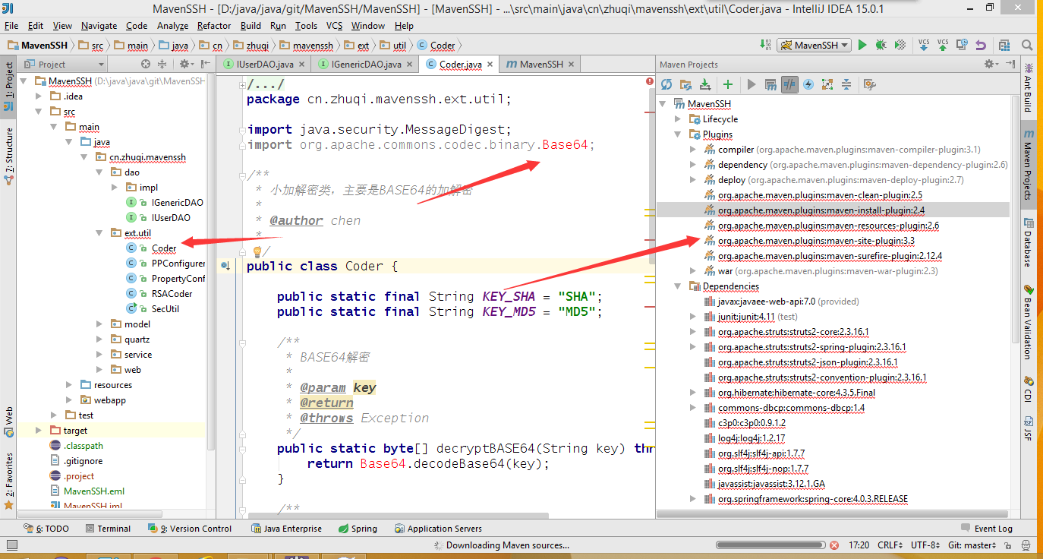Expand the model package

click(x=100, y=324)
